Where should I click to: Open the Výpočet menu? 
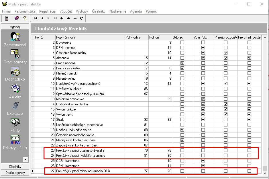click(66, 11)
